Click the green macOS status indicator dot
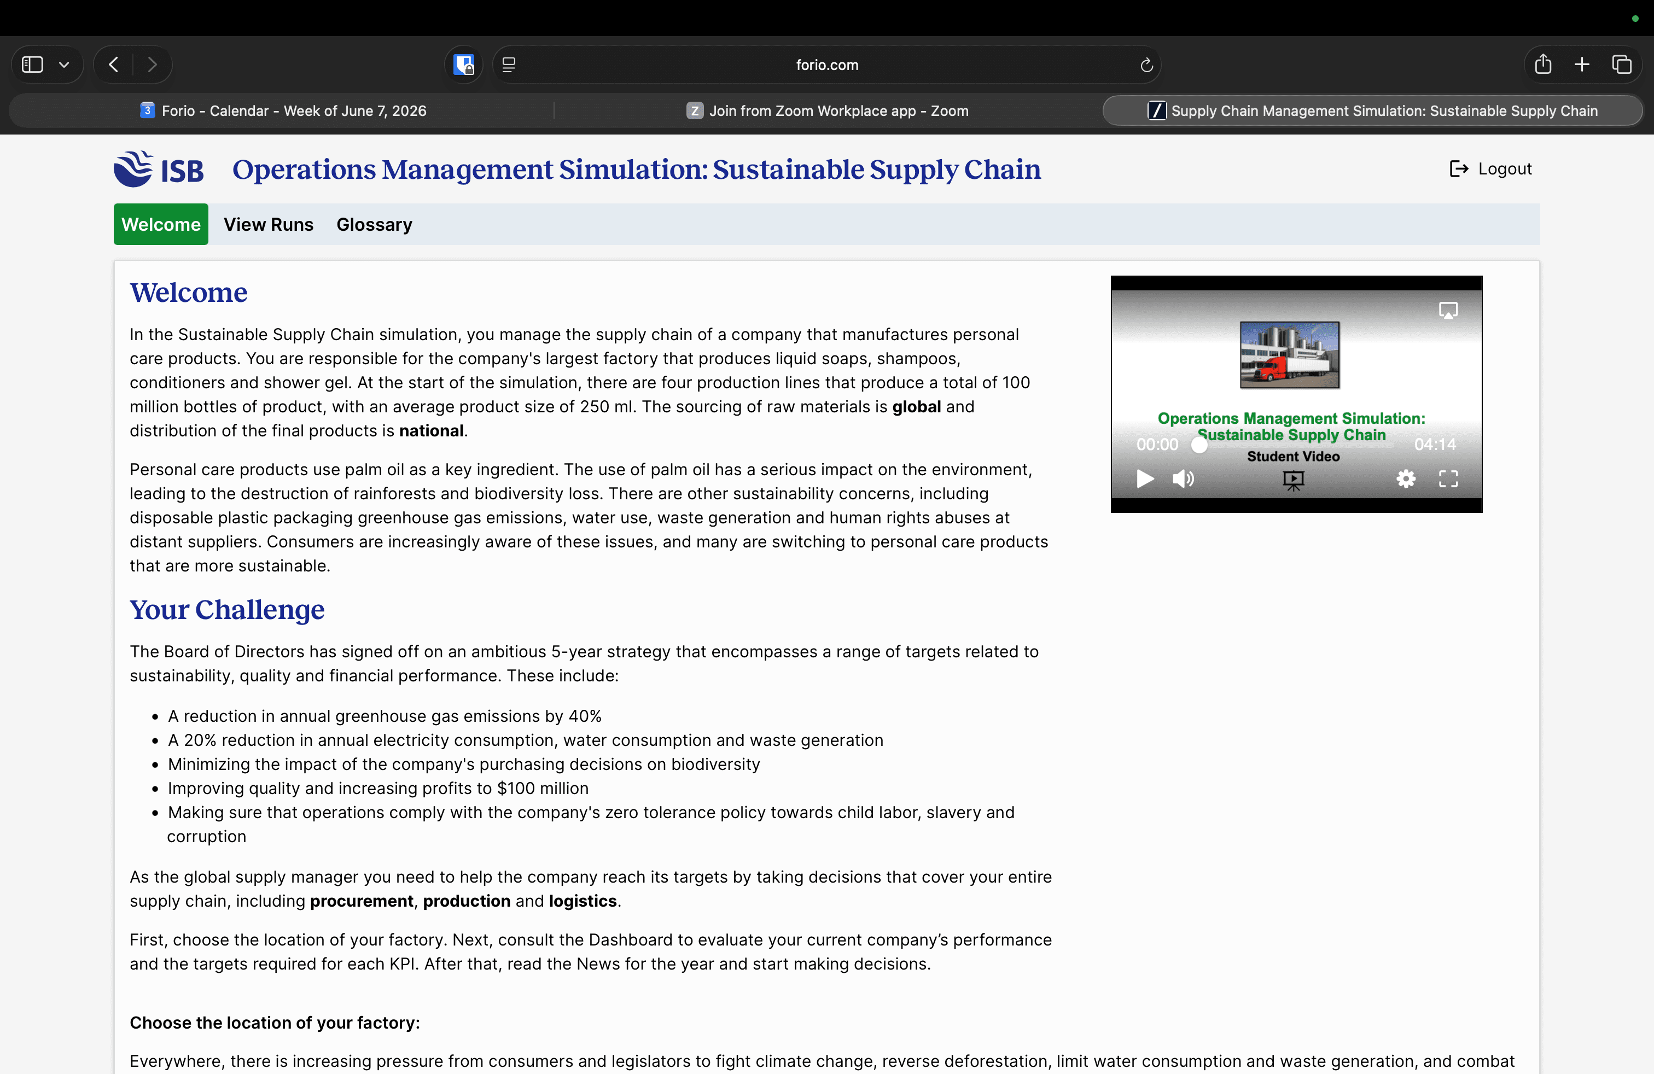 (1635, 19)
